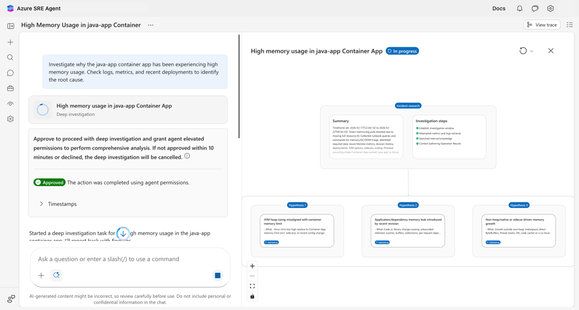This screenshot has height=310, width=579.
Task: Open the bottom-left agents icon
Action: [x=11, y=298]
